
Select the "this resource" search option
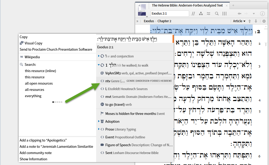(x=35, y=77)
